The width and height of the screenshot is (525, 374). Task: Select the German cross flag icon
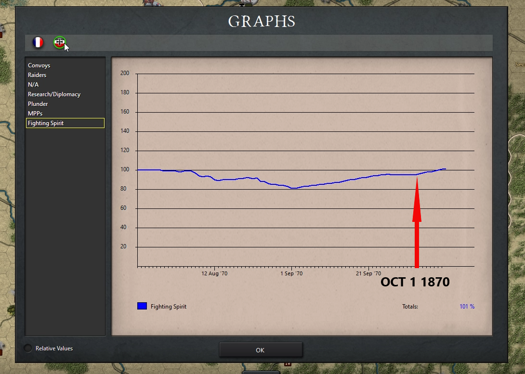pos(60,42)
